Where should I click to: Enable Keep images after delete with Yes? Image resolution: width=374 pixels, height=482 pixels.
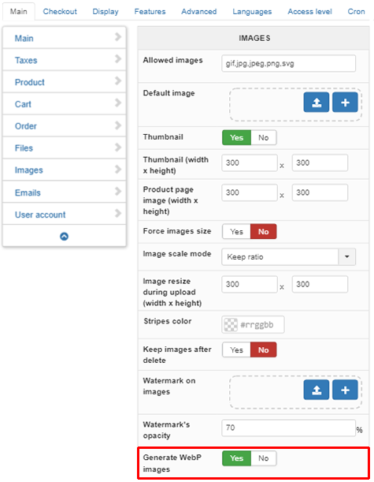tap(236, 349)
